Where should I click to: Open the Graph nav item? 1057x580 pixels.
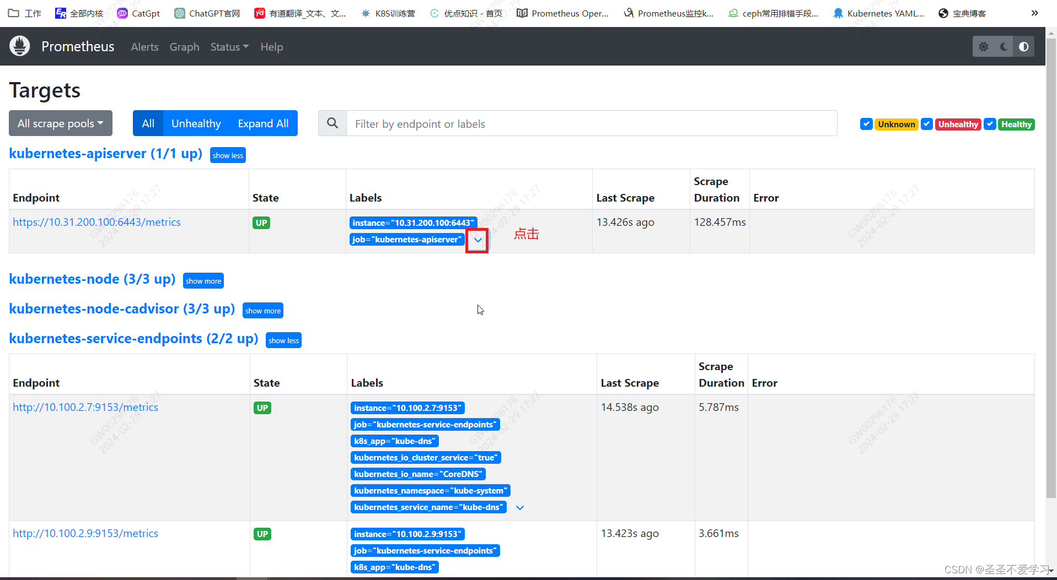click(184, 47)
